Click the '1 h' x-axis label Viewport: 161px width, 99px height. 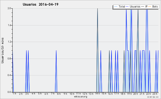pos(14,94)
